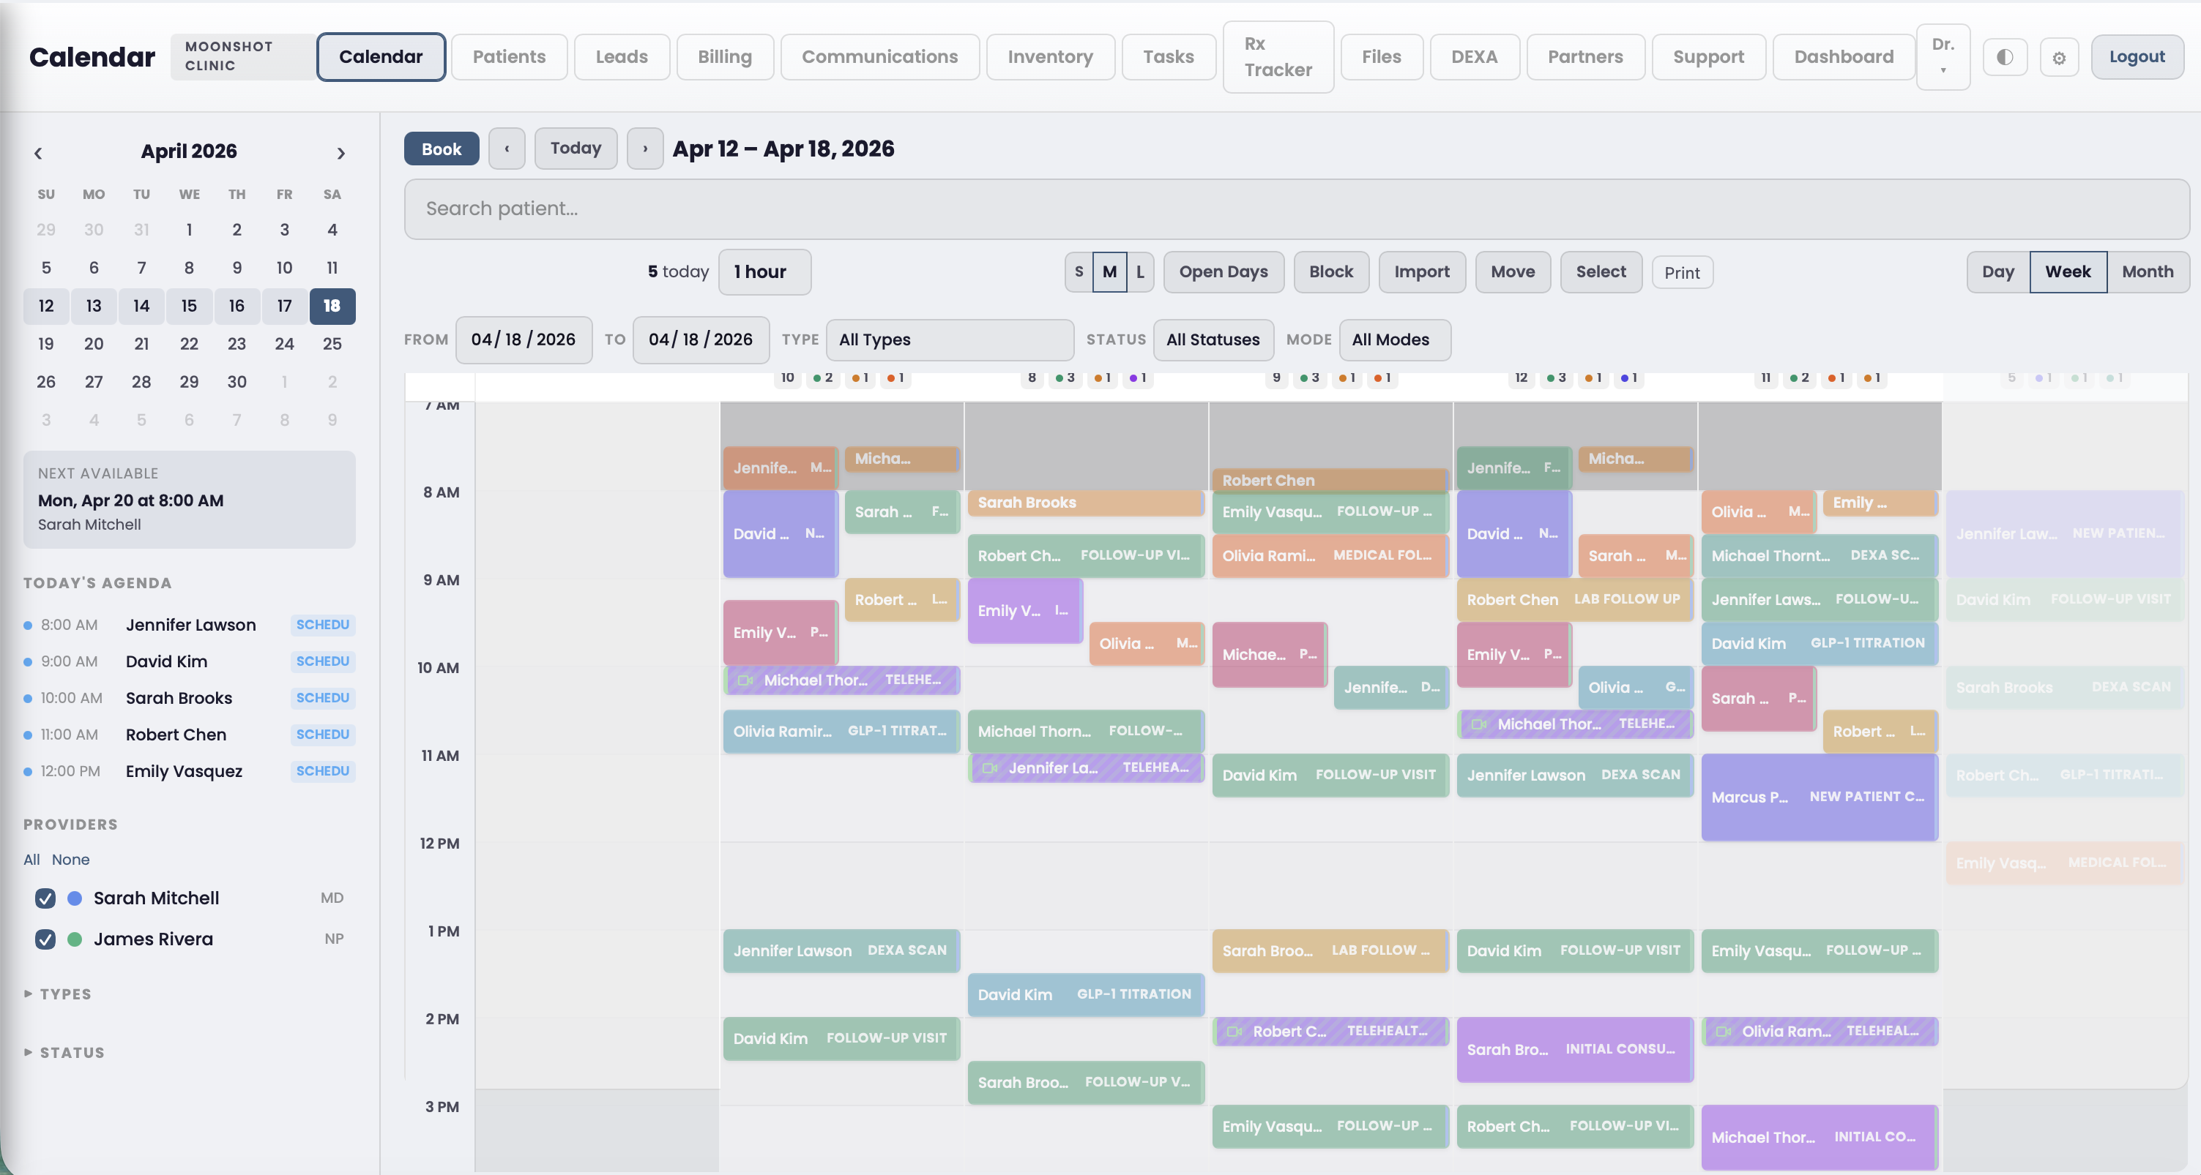The width and height of the screenshot is (2201, 1175).
Task: Expand the TYPES section in sidebar
Action: pos(58,994)
